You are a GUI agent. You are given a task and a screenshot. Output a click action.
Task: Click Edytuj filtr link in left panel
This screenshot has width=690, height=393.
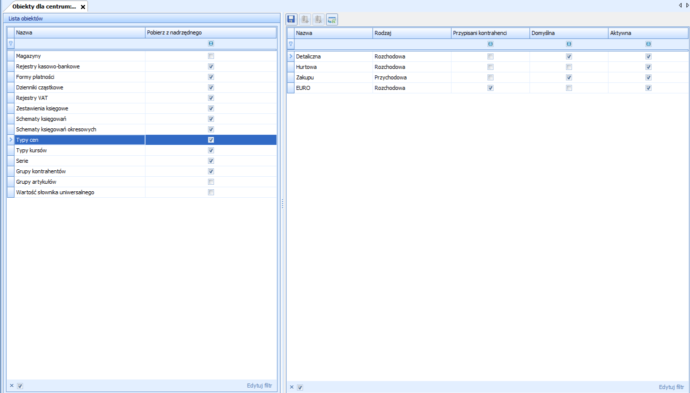[259, 386]
